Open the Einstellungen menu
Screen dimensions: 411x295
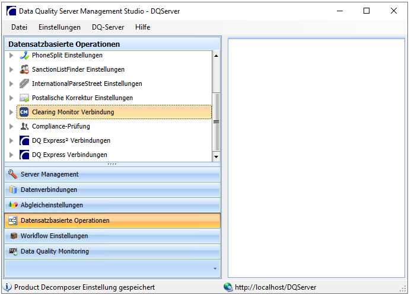[59, 27]
